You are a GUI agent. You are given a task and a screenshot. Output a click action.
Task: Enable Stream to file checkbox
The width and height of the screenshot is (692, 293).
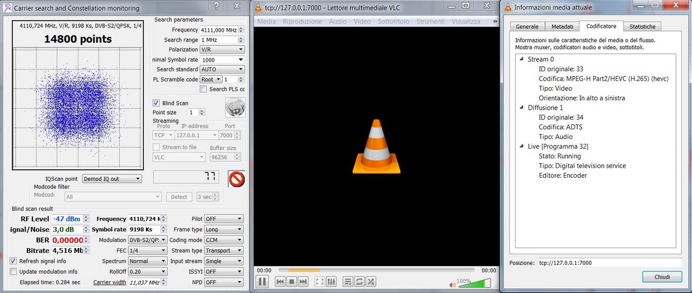[156, 147]
